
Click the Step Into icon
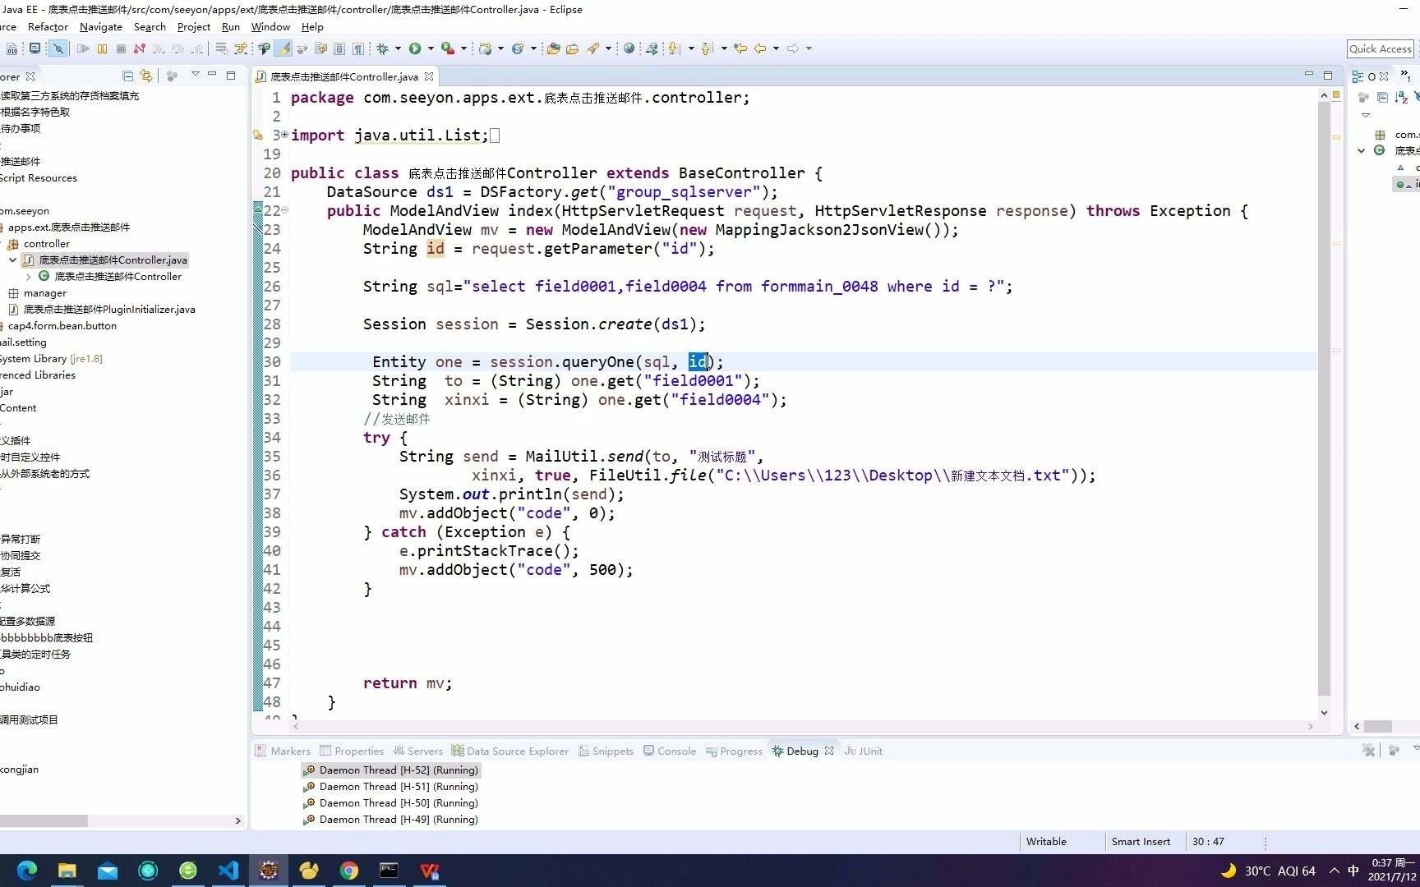point(159,48)
